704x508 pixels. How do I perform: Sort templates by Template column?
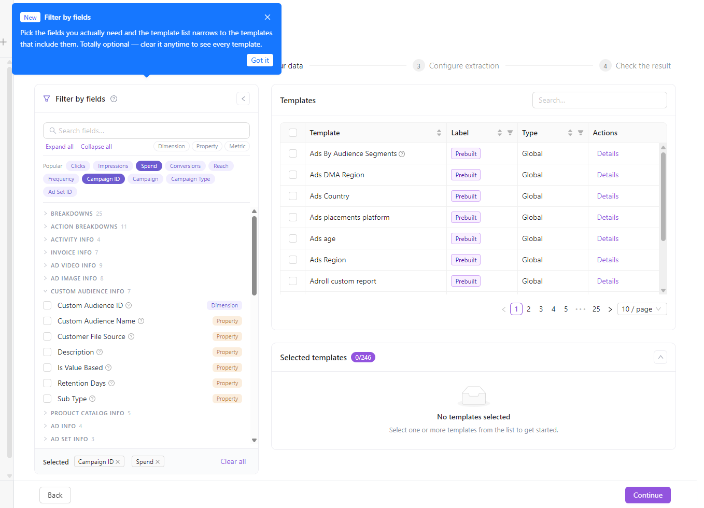pyautogui.click(x=439, y=133)
